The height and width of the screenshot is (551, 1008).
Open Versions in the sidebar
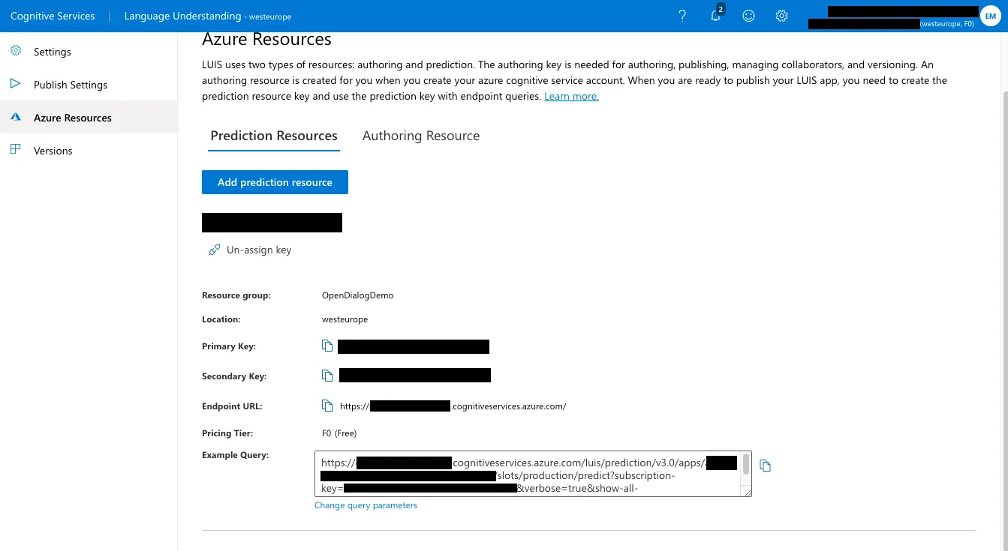(89, 151)
